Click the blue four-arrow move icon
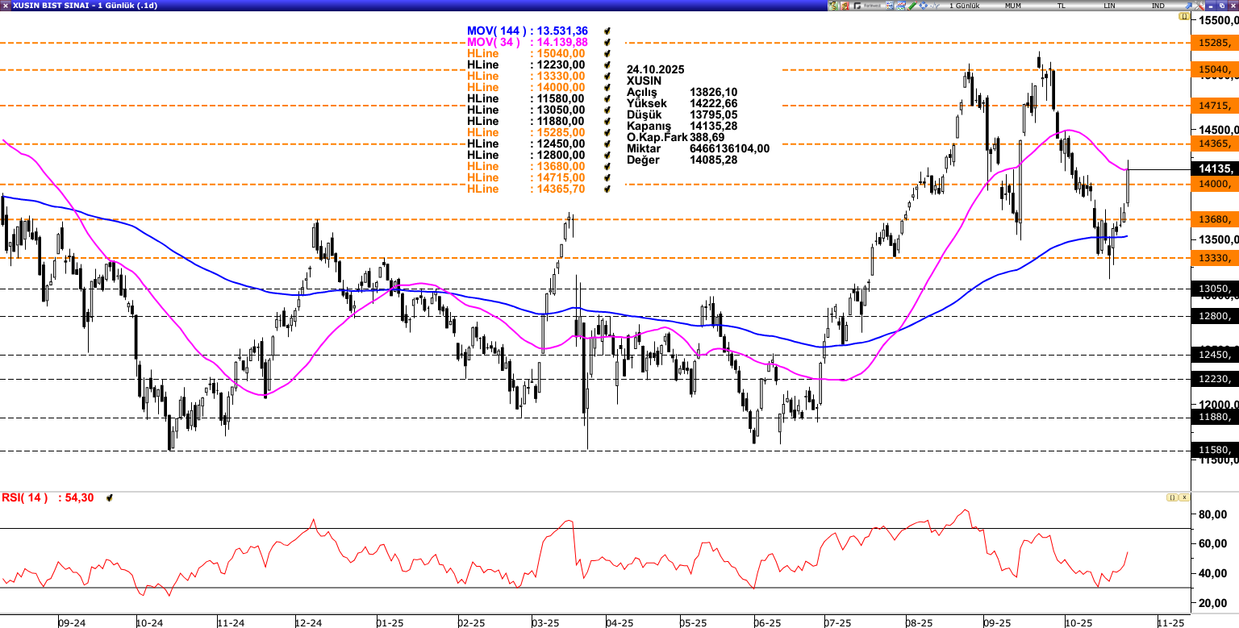This screenshot has width=1239, height=628. click(x=923, y=6)
